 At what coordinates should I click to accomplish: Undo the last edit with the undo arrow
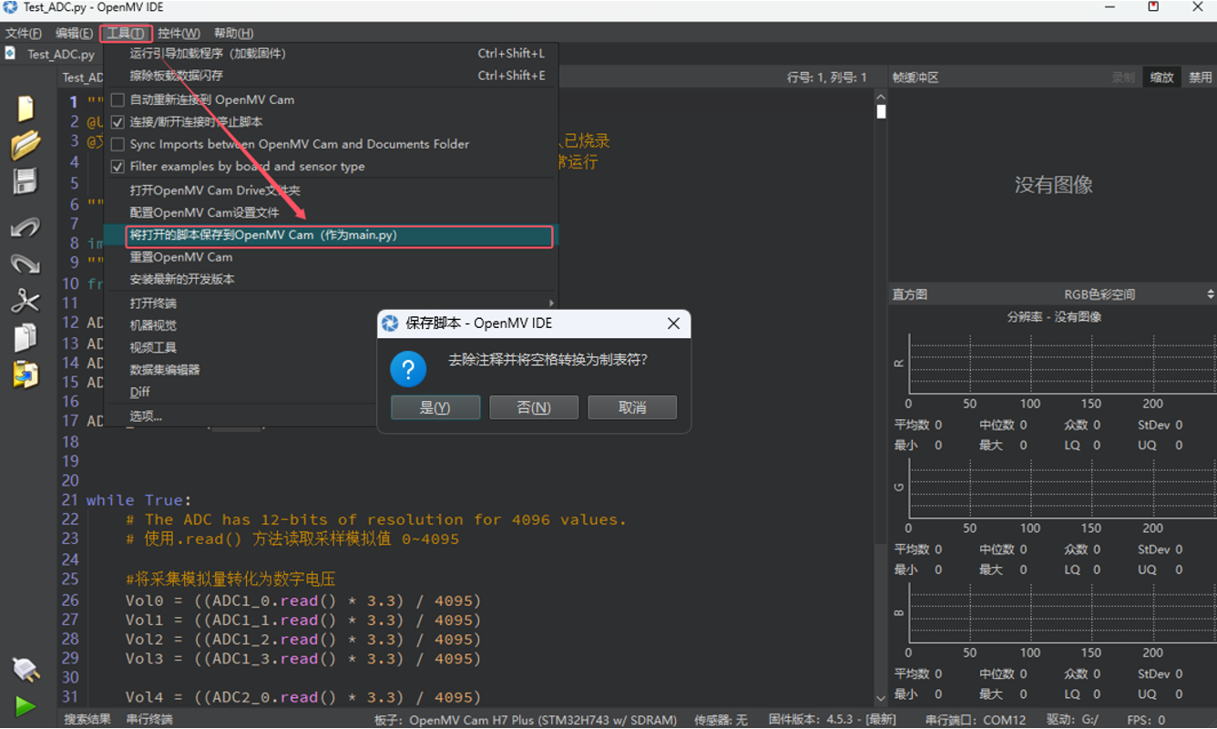pos(26,227)
